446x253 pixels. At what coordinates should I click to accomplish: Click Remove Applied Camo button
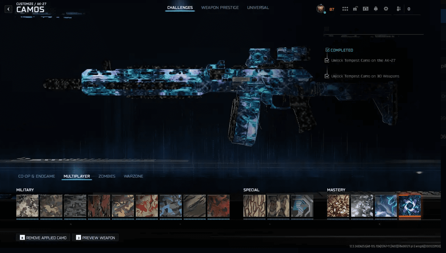pyautogui.click(x=43, y=238)
